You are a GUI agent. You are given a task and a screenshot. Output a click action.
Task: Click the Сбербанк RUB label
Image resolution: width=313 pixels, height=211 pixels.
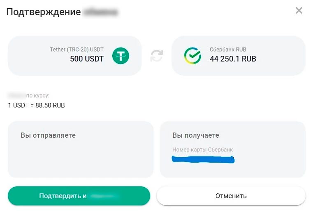(x=228, y=50)
